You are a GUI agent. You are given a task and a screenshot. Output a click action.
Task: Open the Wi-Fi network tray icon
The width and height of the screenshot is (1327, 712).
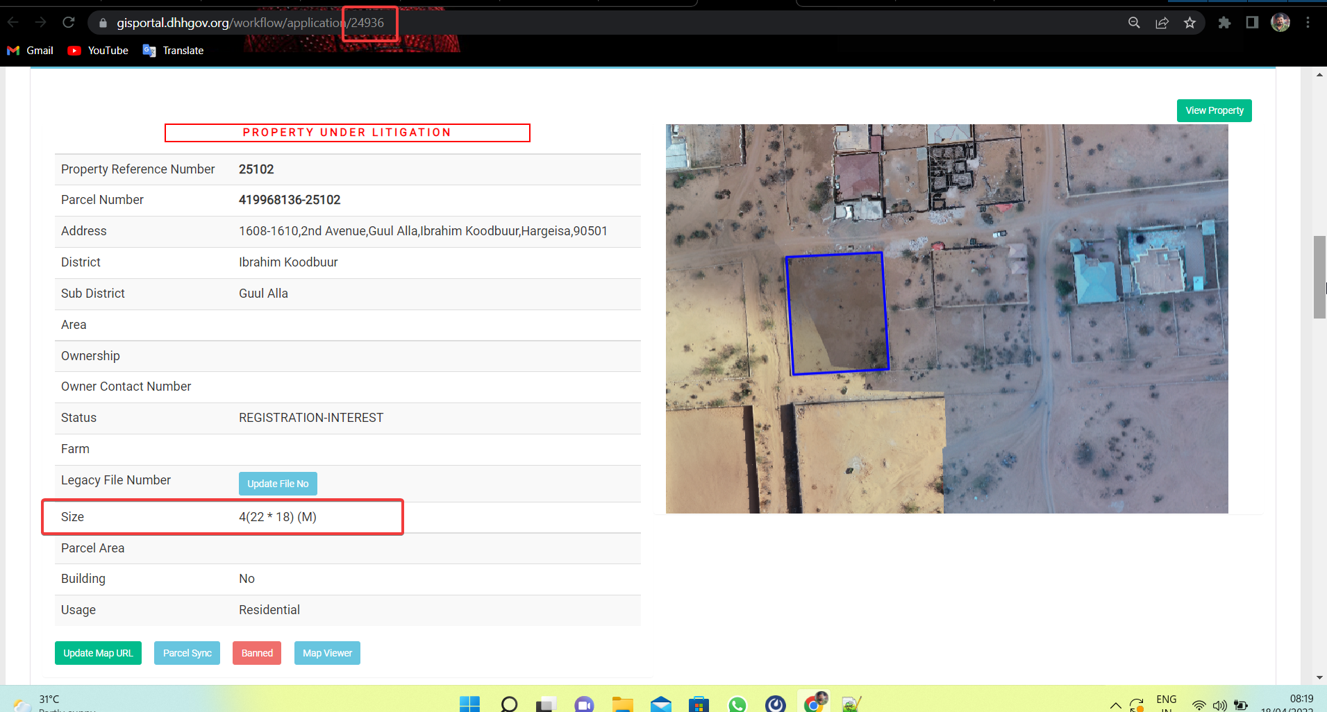(1199, 705)
